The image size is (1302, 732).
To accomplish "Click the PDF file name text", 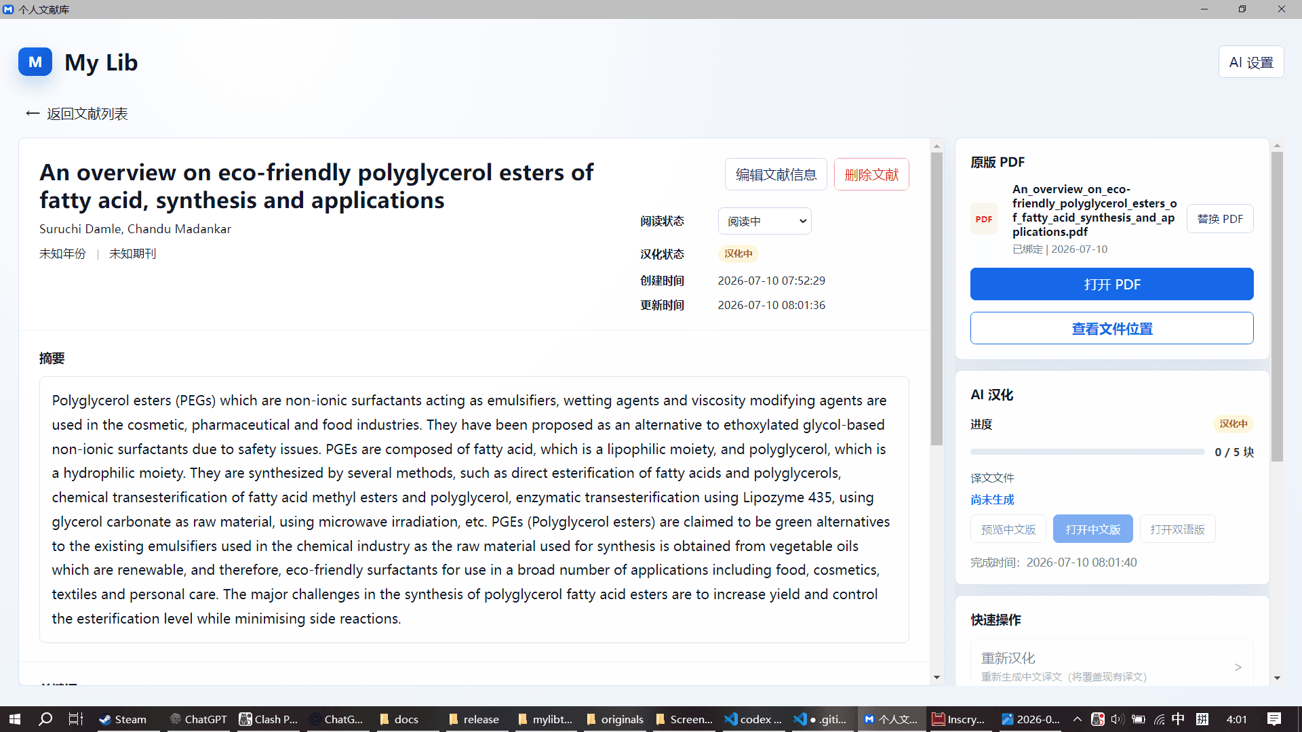I will (1094, 210).
